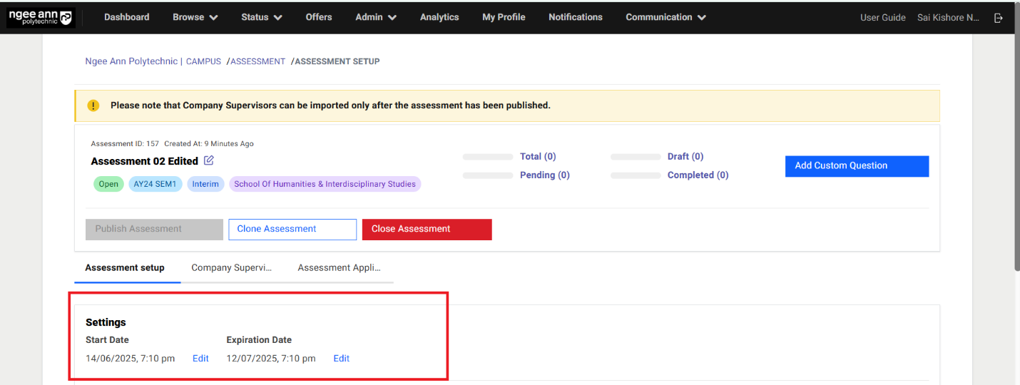Open the Admin dropdown menu

coord(376,17)
